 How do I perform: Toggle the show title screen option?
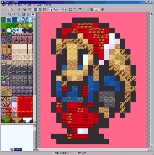(96, 9)
